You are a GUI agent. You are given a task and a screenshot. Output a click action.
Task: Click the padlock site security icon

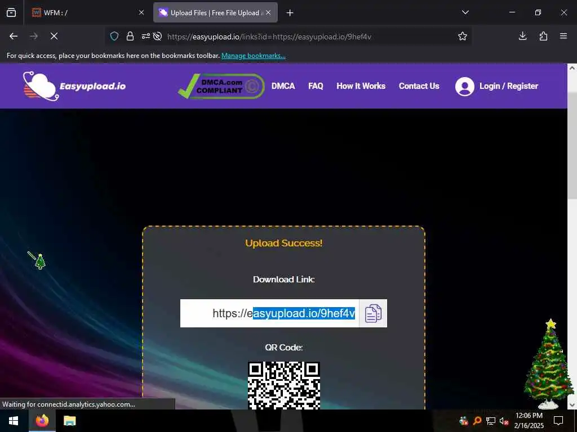(130, 36)
